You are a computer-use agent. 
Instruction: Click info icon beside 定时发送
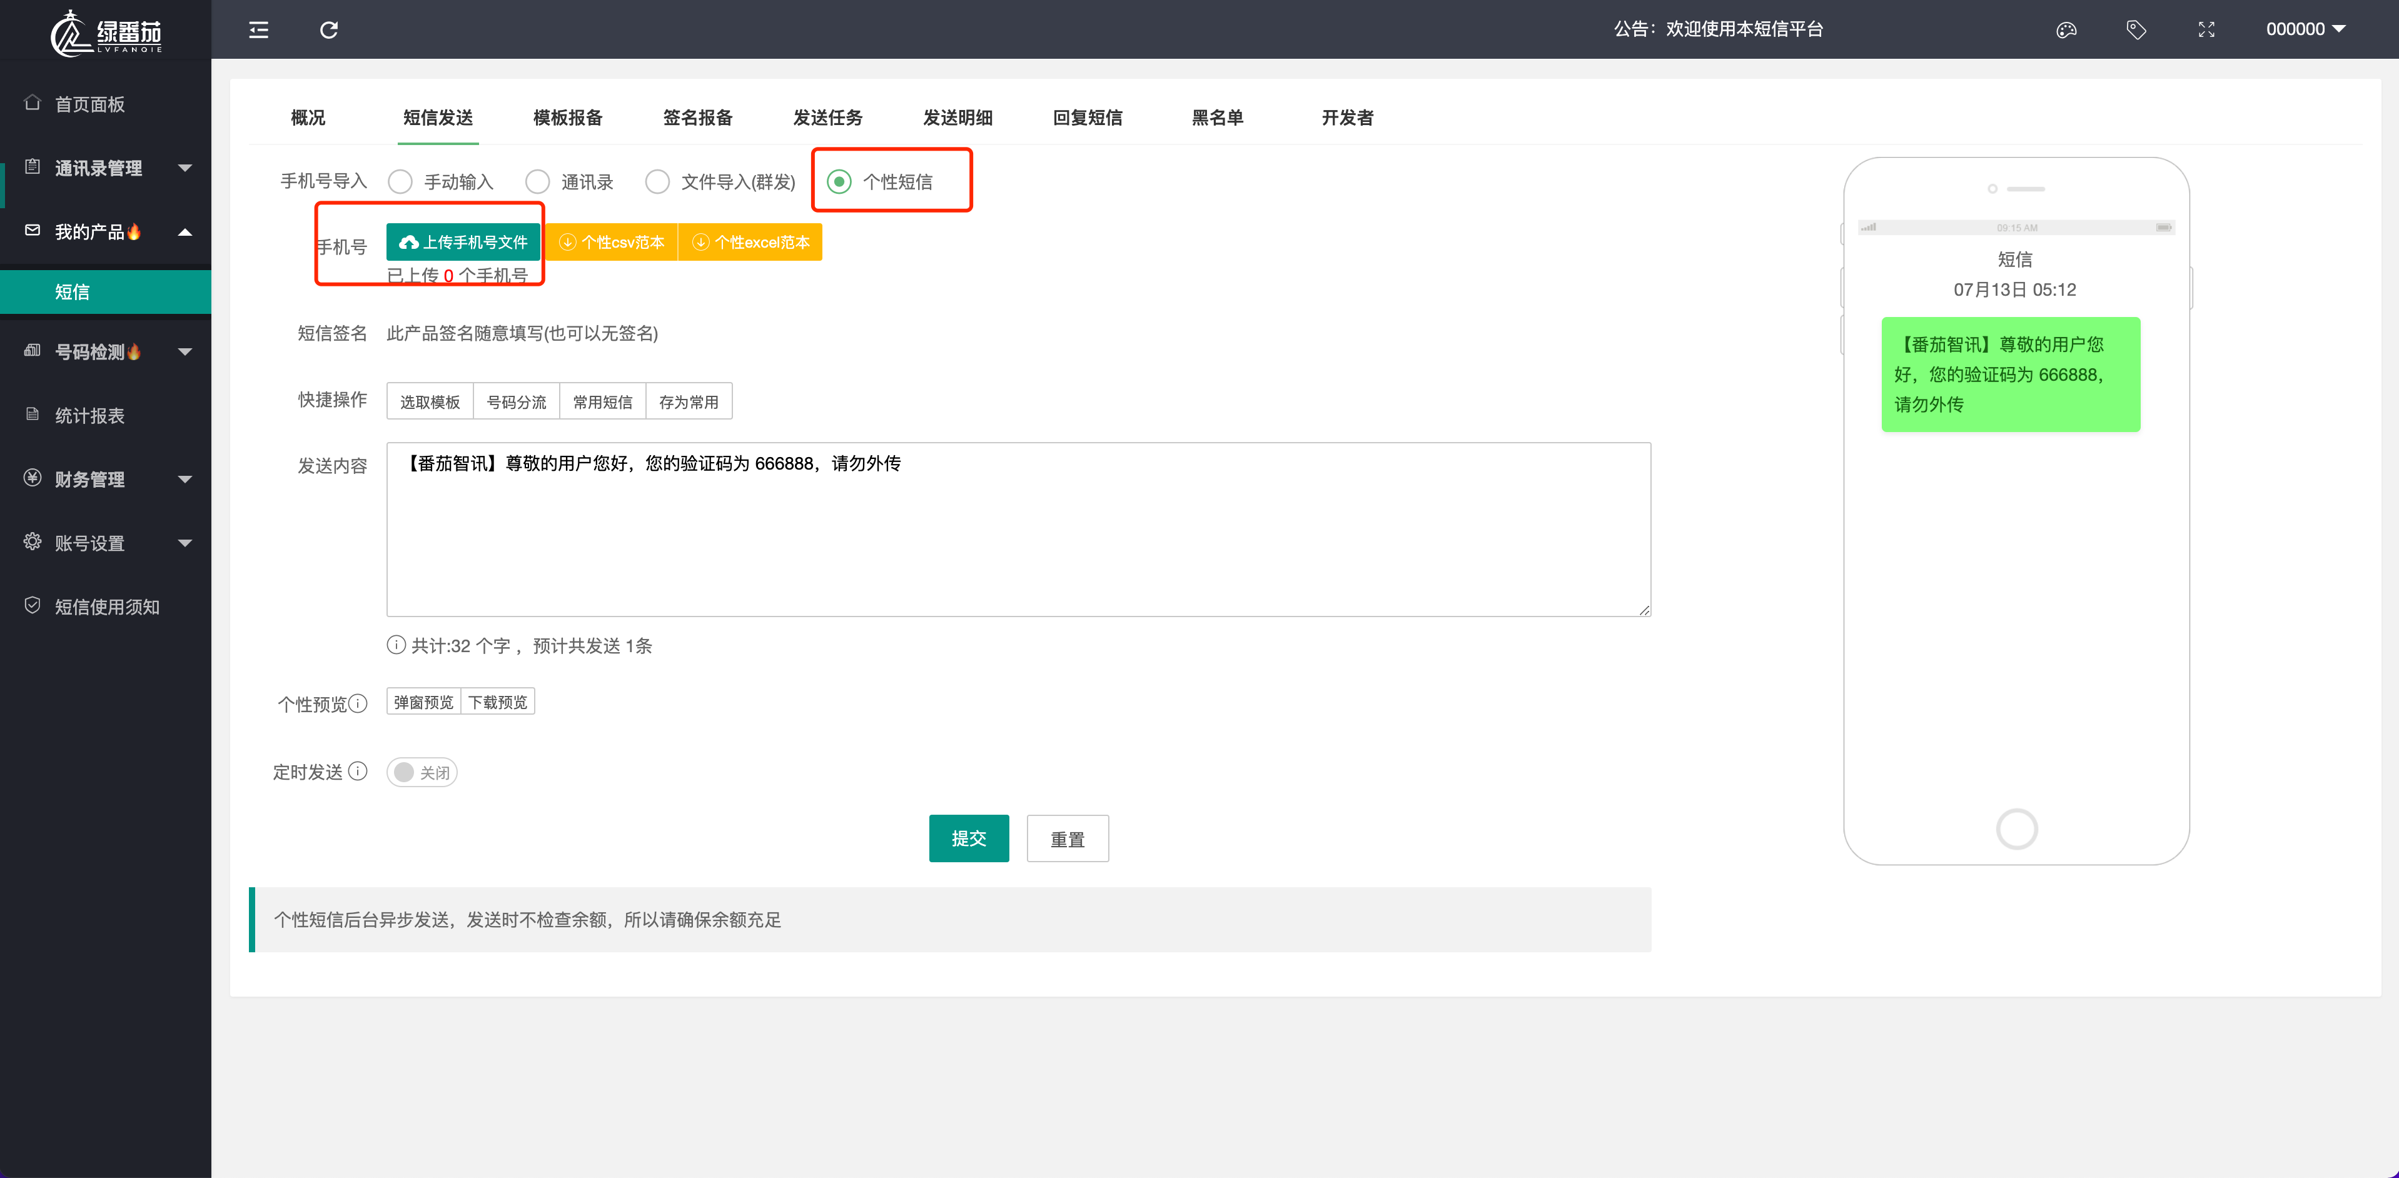point(358,771)
